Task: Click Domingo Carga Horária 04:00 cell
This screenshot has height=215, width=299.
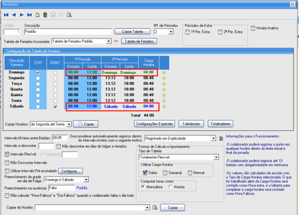Action: point(149,72)
